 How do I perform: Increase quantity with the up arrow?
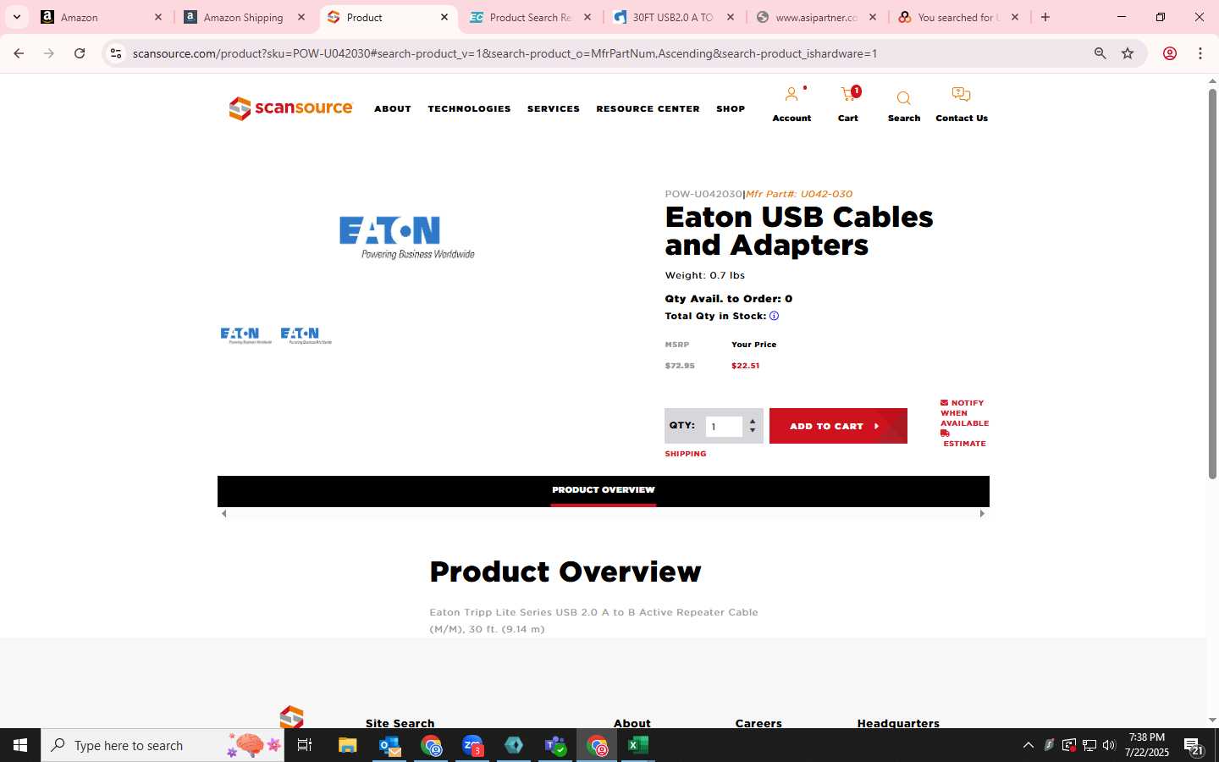pyautogui.click(x=753, y=421)
